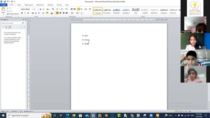This screenshot has width=210, height=118.
Task: Click the Undo icon in quick access toolbar
Action: point(8,1)
